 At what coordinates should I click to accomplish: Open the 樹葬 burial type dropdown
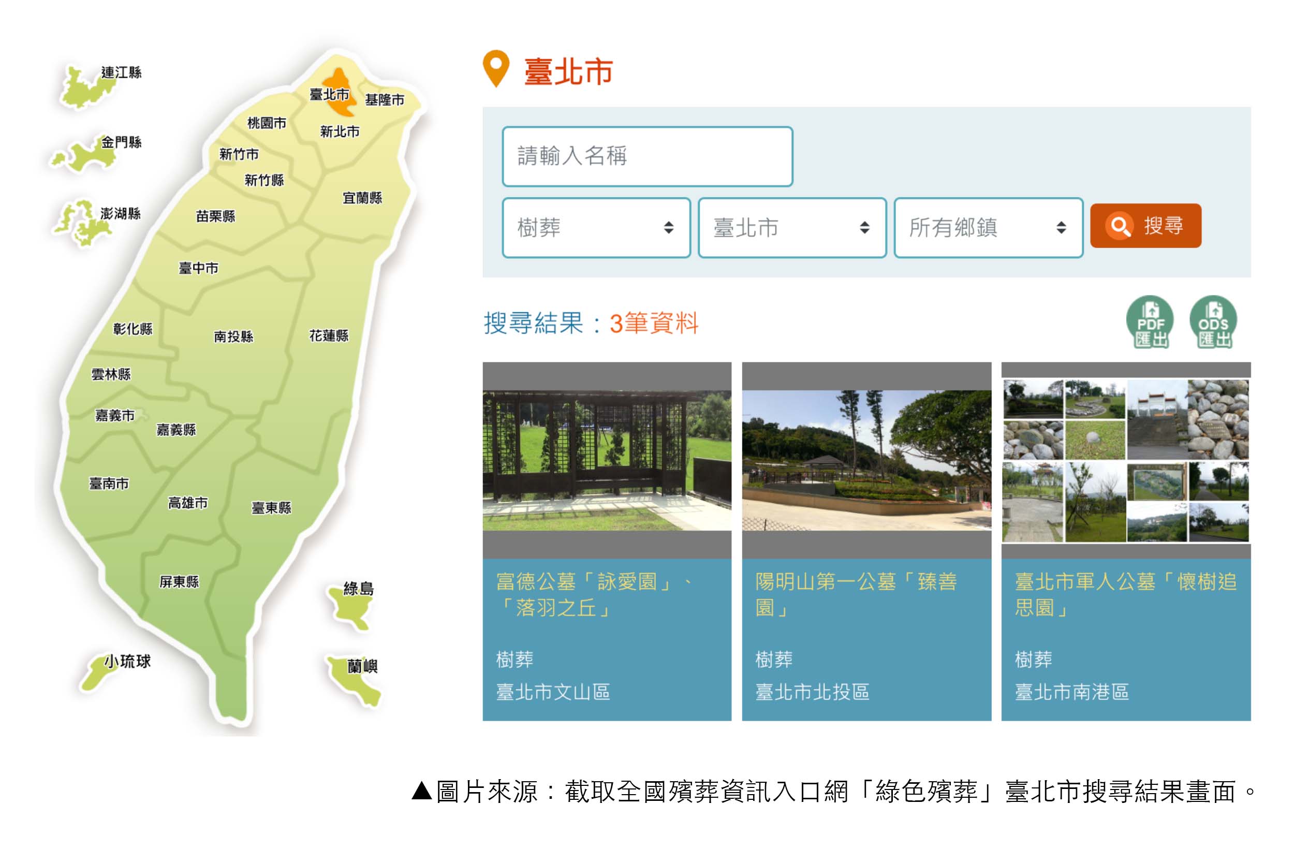596,228
